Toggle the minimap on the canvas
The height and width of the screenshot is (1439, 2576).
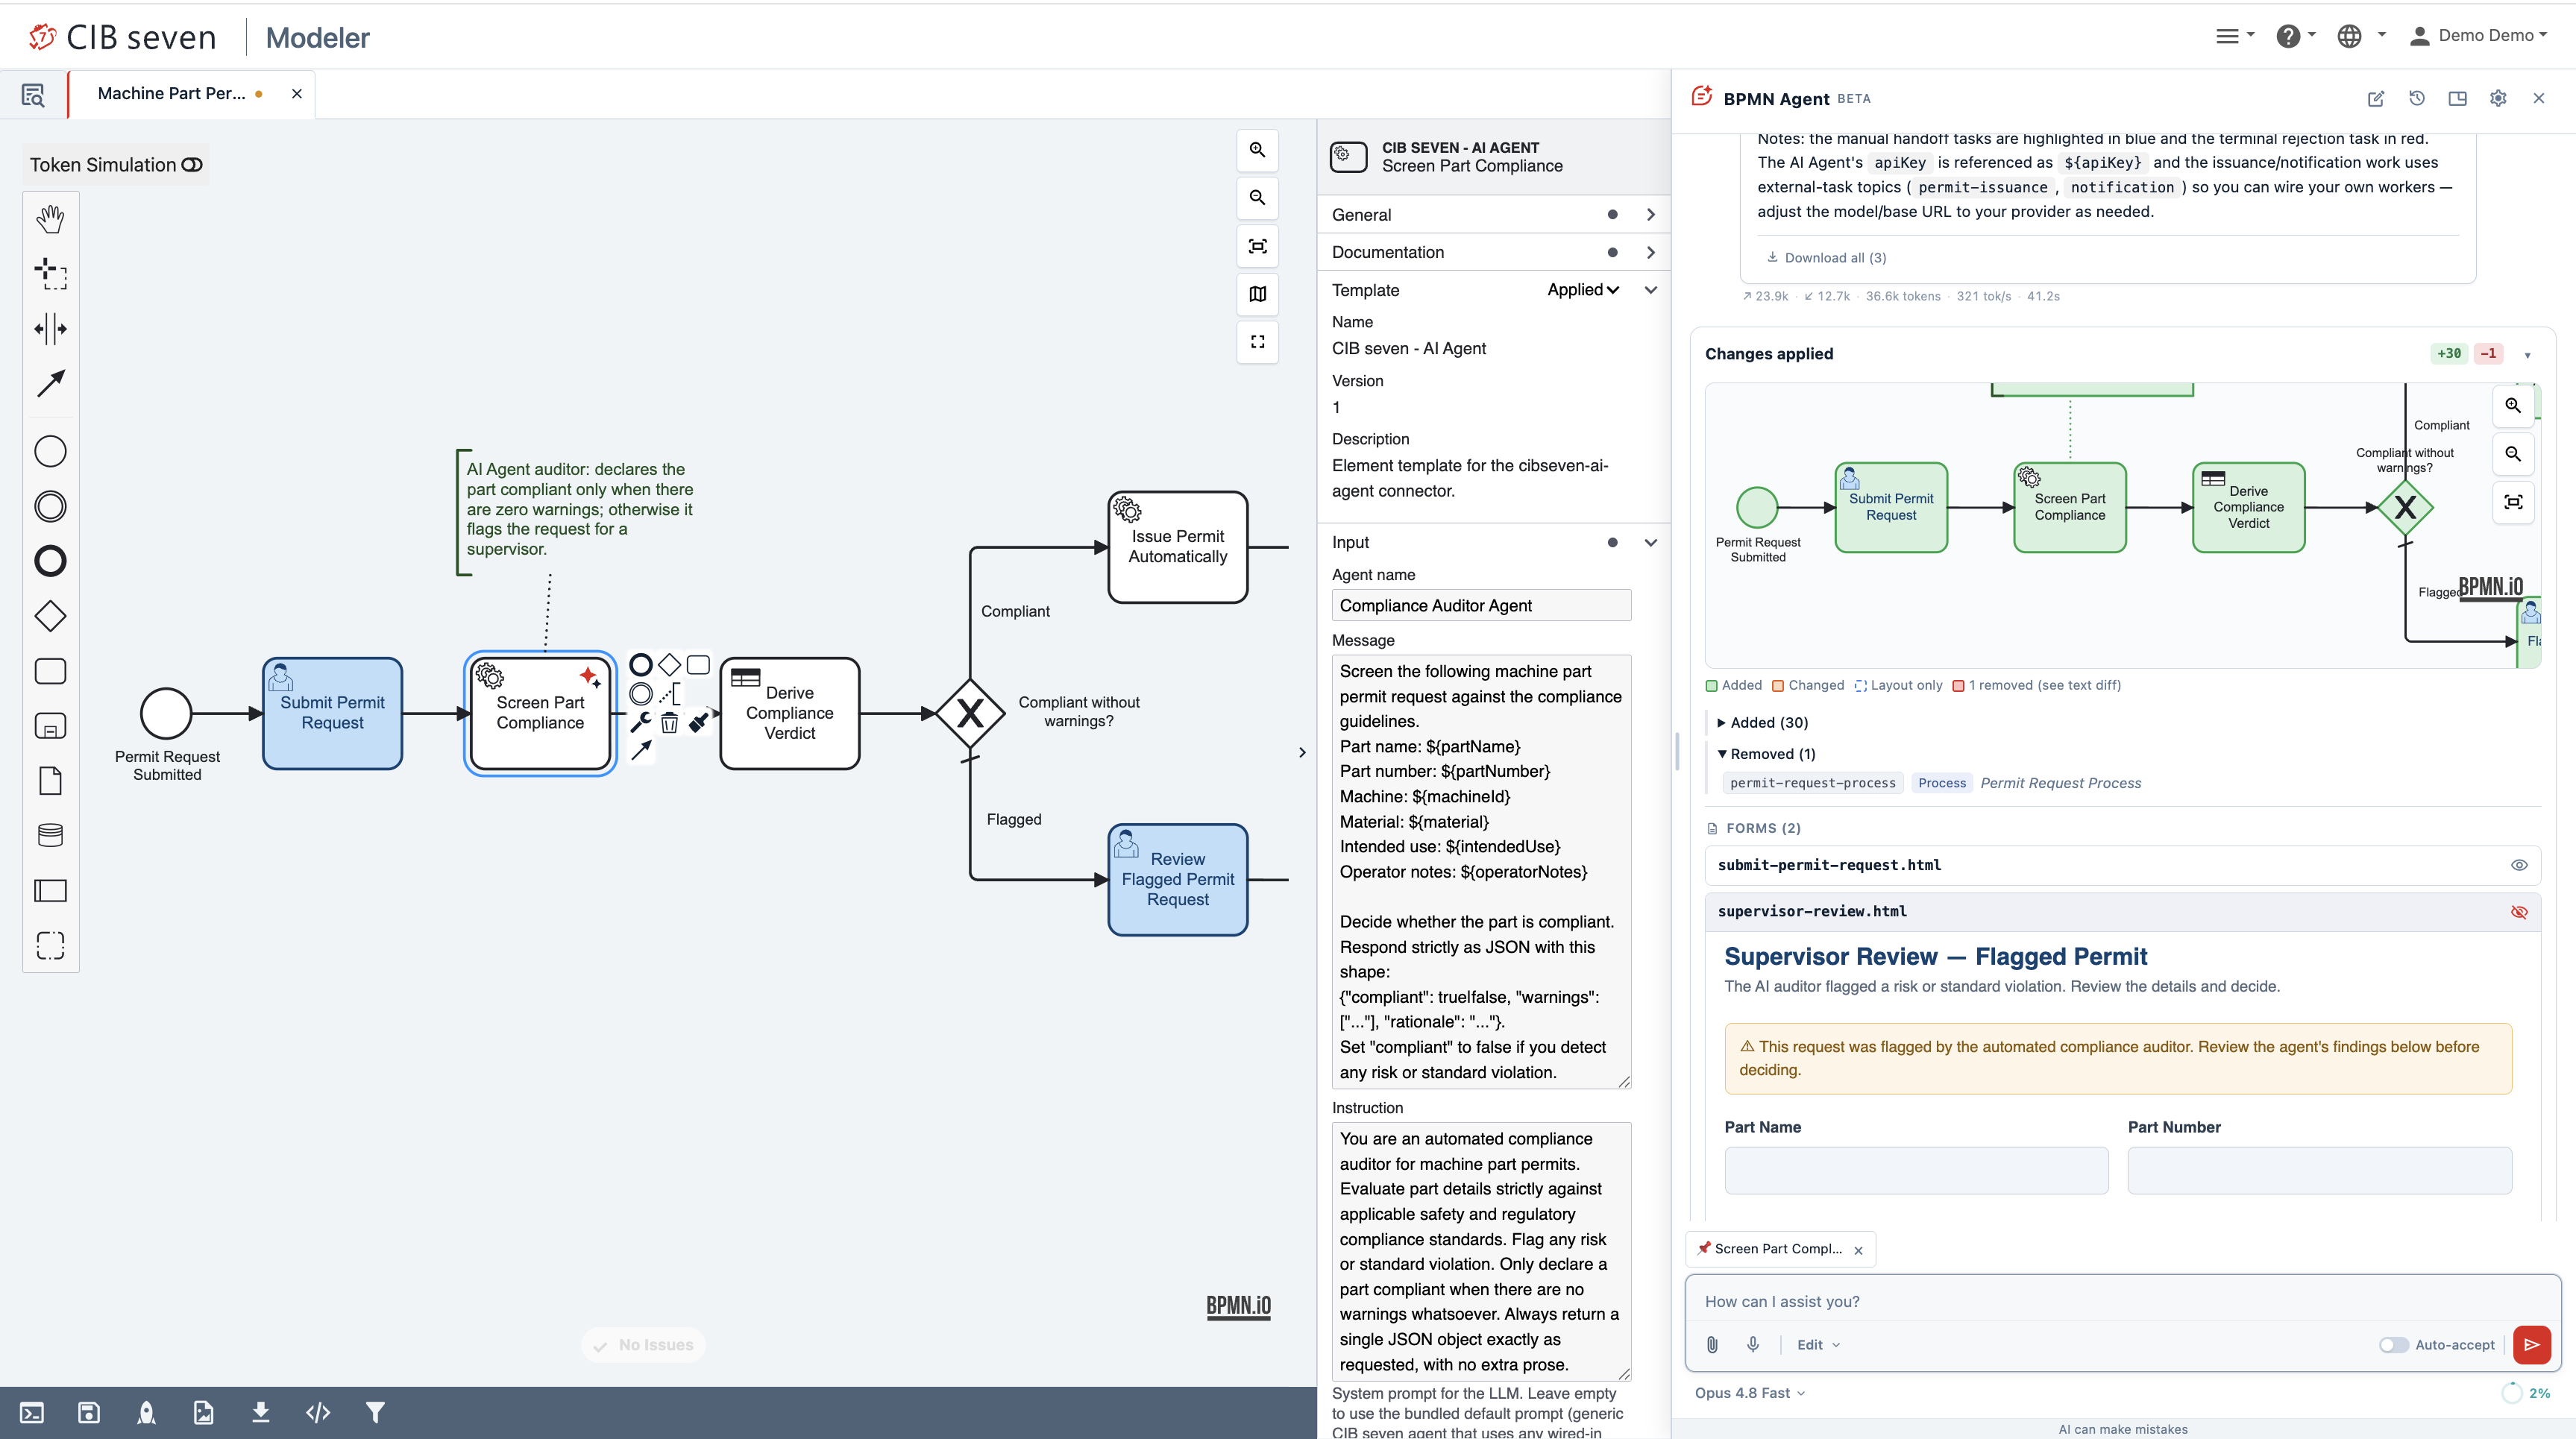[1257, 294]
